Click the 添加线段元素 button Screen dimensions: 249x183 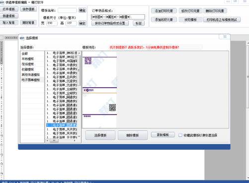pos(164,20)
